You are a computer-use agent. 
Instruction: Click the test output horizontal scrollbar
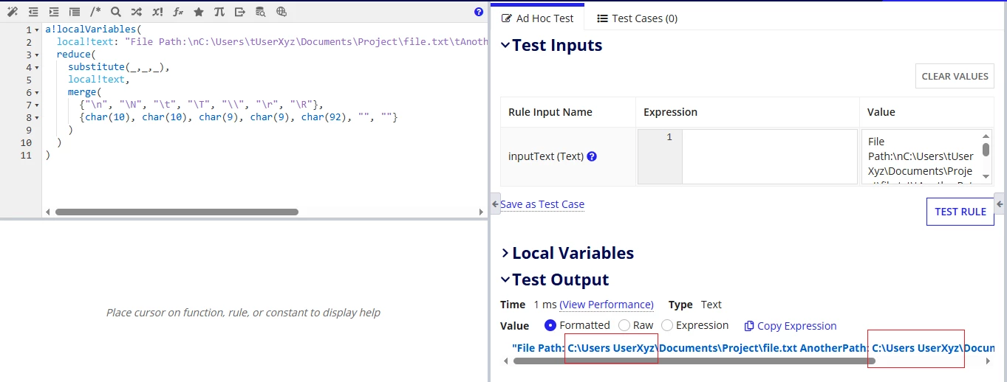click(694, 361)
